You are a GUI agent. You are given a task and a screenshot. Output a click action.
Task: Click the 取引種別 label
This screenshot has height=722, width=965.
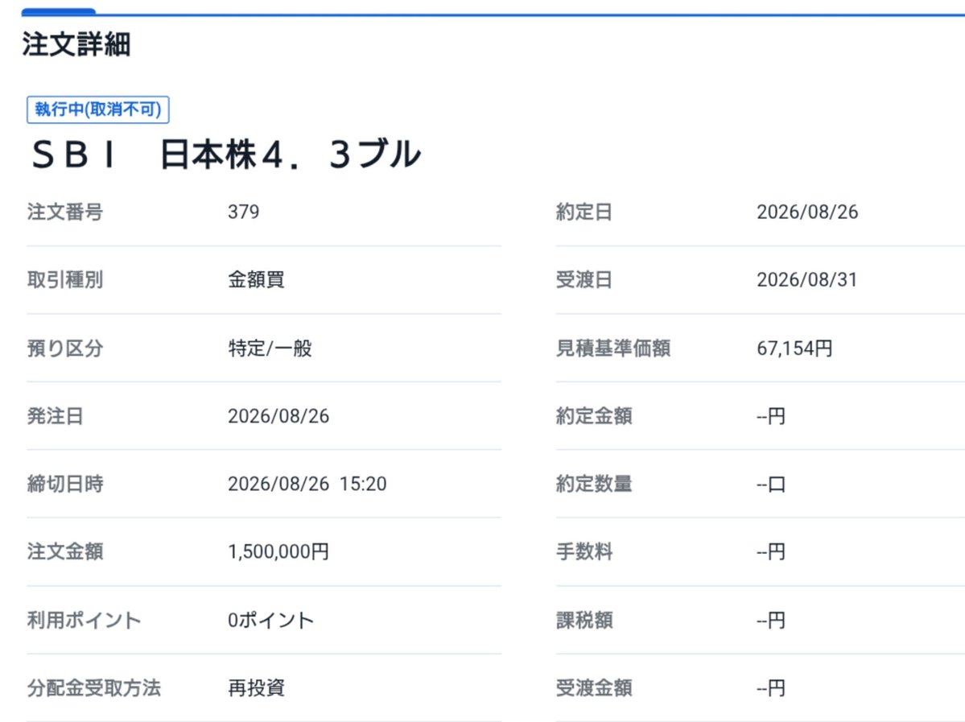(64, 279)
